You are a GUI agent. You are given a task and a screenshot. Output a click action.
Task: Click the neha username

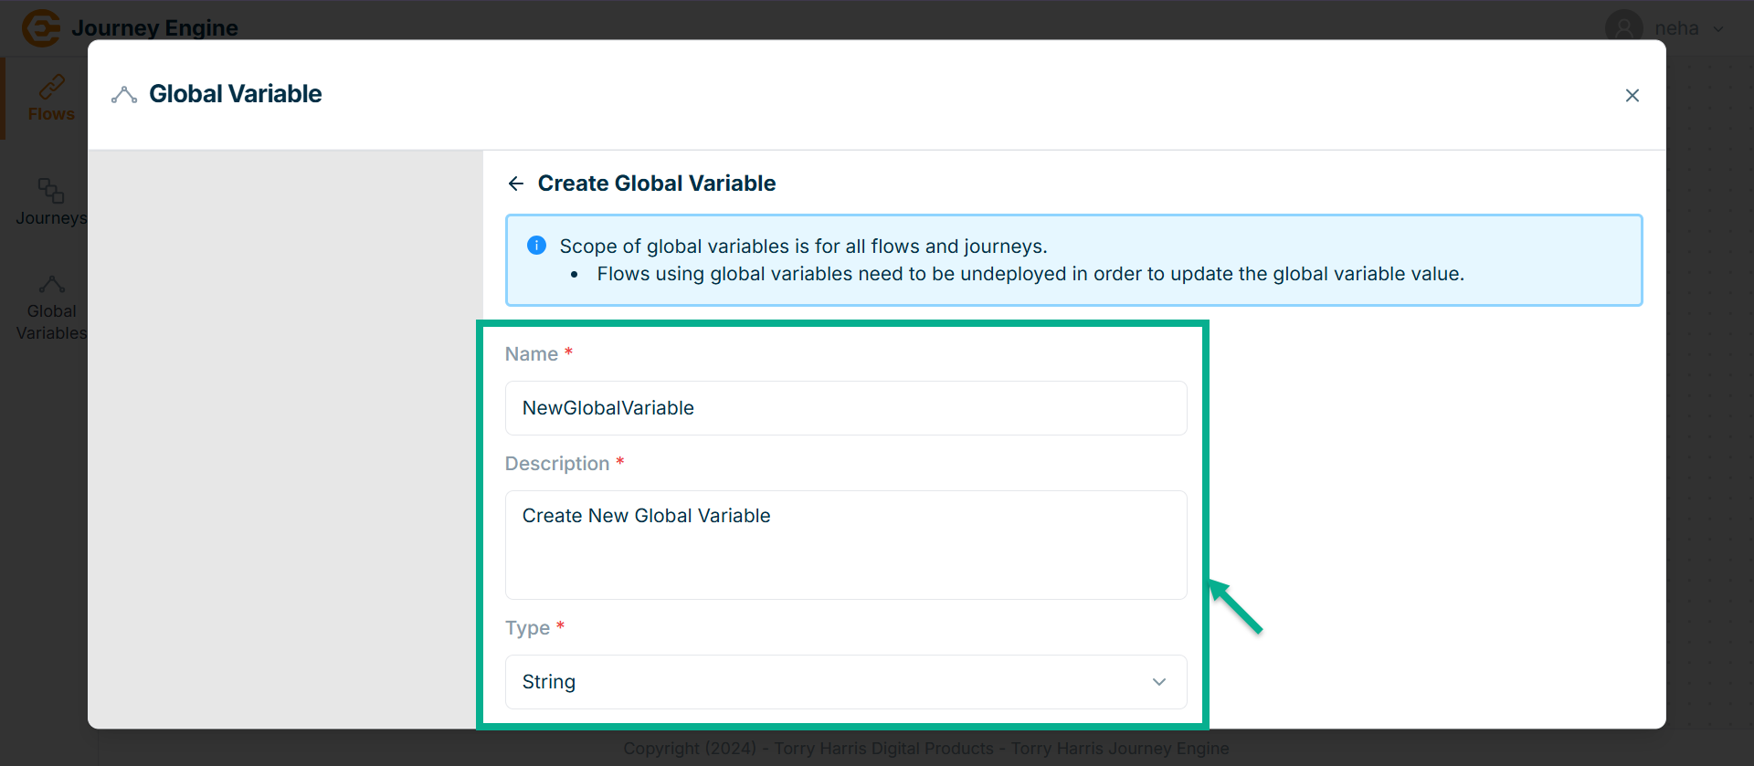point(1676,28)
